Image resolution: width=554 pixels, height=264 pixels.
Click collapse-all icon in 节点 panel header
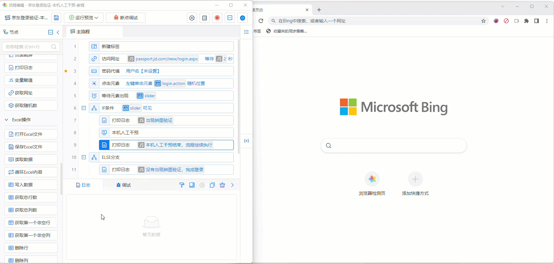[x=51, y=32]
